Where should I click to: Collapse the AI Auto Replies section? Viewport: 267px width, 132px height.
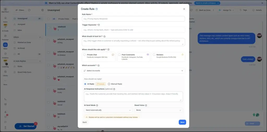coord(40,61)
